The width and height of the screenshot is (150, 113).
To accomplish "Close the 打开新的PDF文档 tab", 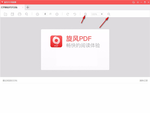I will 23,7.
